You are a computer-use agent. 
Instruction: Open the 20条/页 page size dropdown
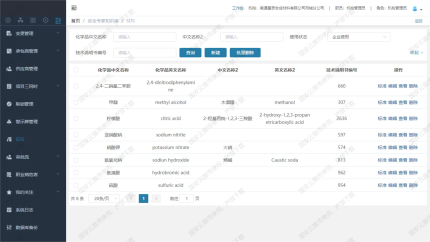pyautogui.click(x=104, y=198)
